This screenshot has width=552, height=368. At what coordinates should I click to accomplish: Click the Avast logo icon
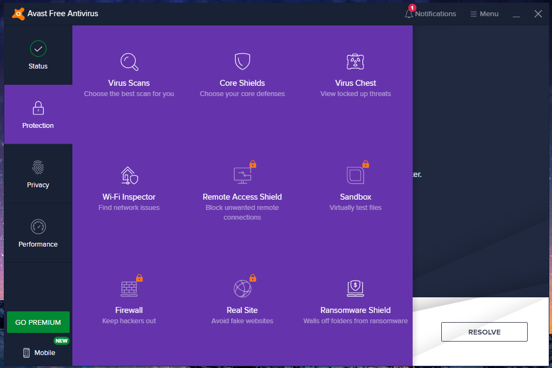(x=18, y=13)
